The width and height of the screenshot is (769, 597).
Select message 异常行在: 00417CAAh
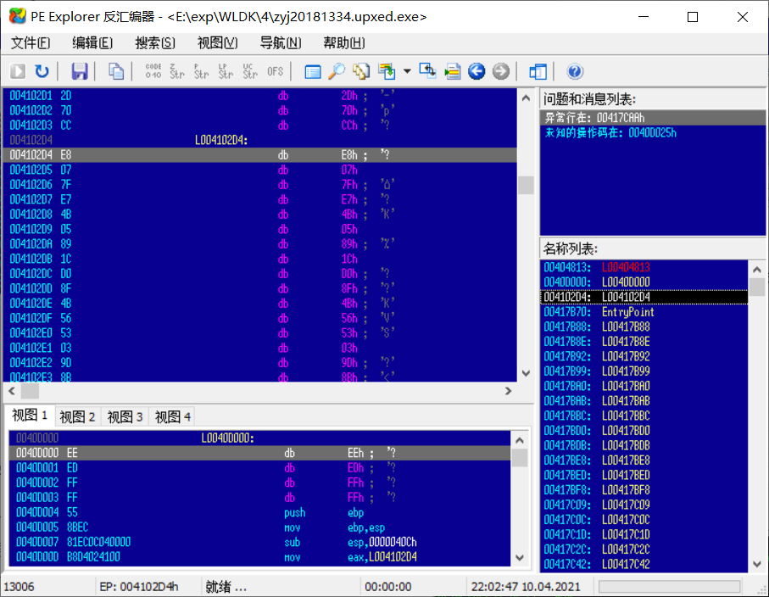point(653,118)
